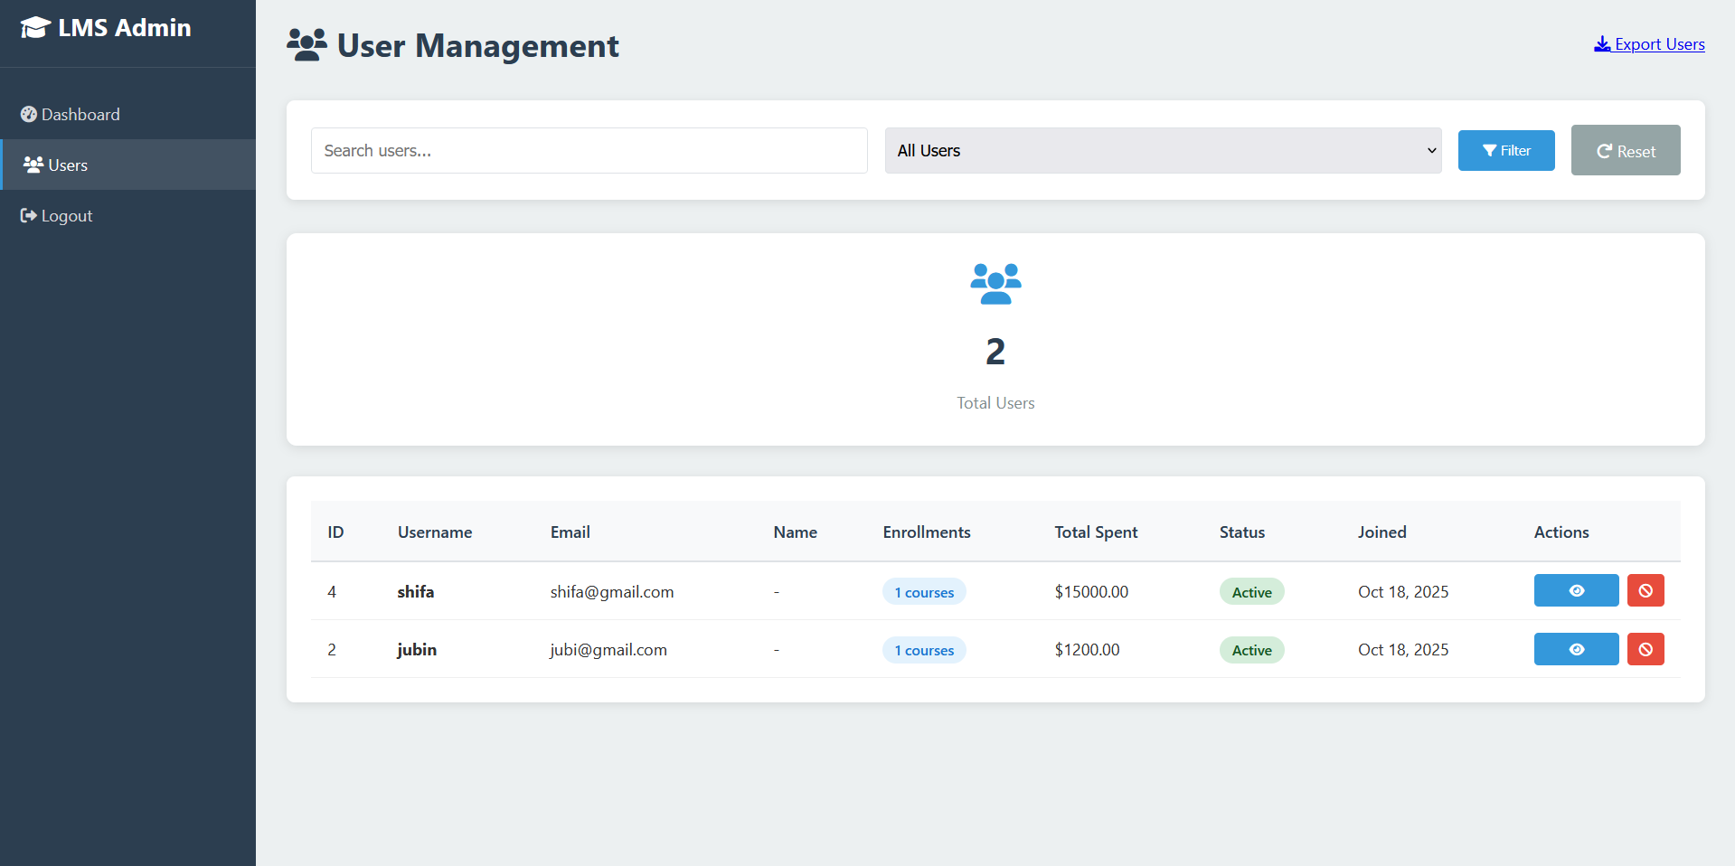Expand jubin's 1 courses enrollment badge

click(x=923, y=649)
